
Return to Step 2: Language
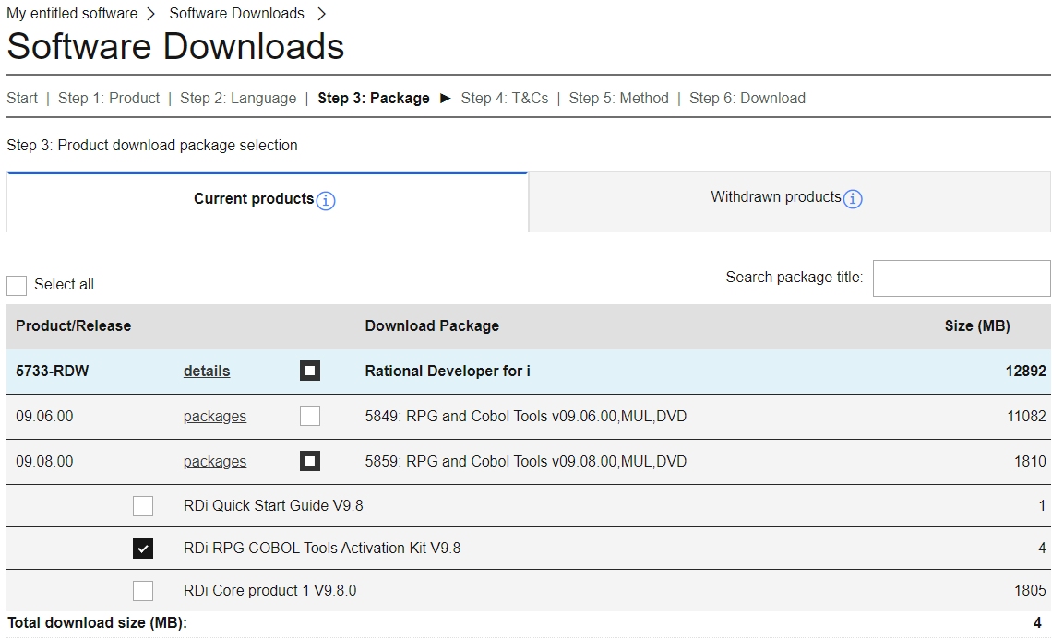(x=238, y=99)
